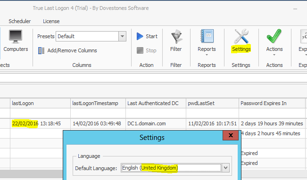Click the Add/Remove Columns button
Screen dimensions: 307x180
(67, 51)
